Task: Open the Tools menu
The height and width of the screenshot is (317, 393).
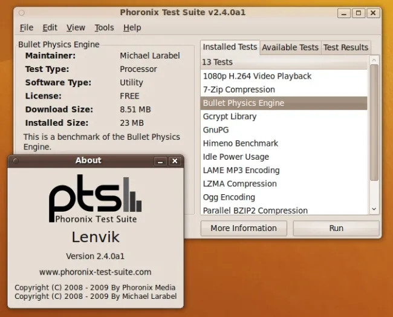Action: [x=104, y=27]
